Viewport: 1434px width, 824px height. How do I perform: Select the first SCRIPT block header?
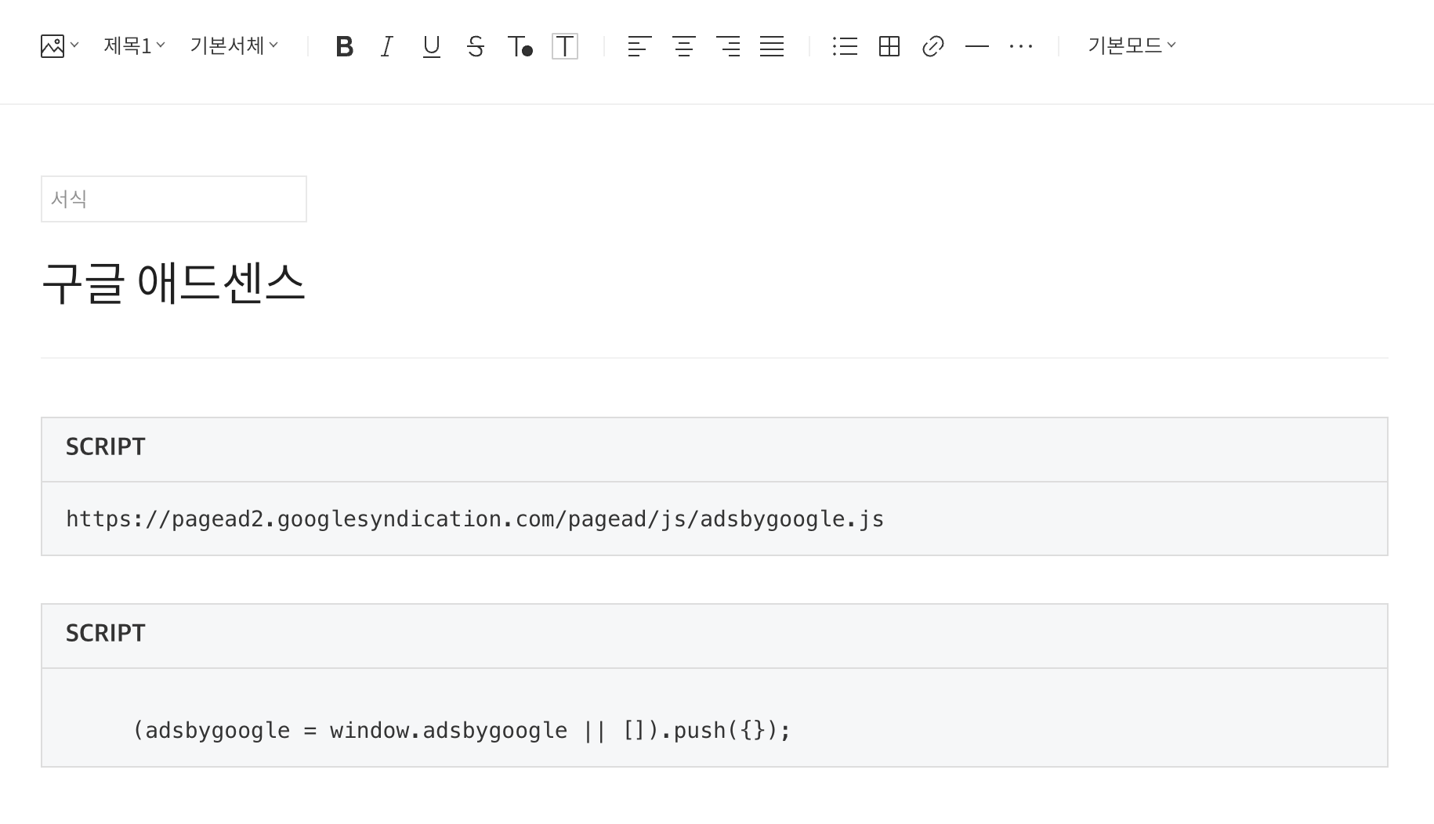pos(715,450)
